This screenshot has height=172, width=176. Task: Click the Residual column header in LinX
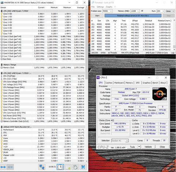click(x=148, y=21)
